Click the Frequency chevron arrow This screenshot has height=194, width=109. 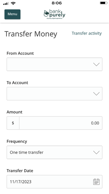tap(96, 152)
